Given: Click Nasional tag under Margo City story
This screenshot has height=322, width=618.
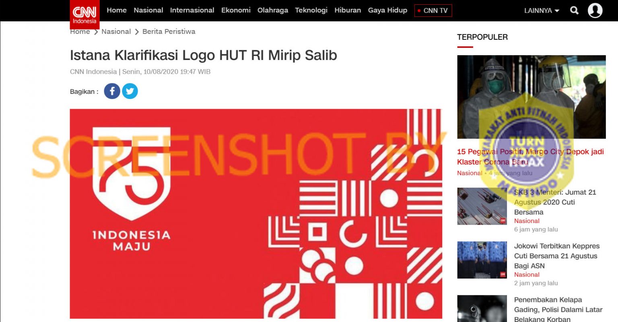Looking at the screenshot, I should click(x=470, y=173).
